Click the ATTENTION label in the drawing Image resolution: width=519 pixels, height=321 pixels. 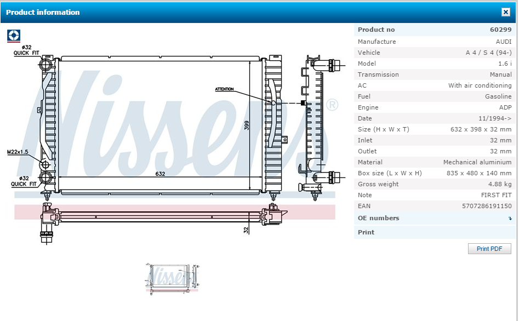point(224,89)
